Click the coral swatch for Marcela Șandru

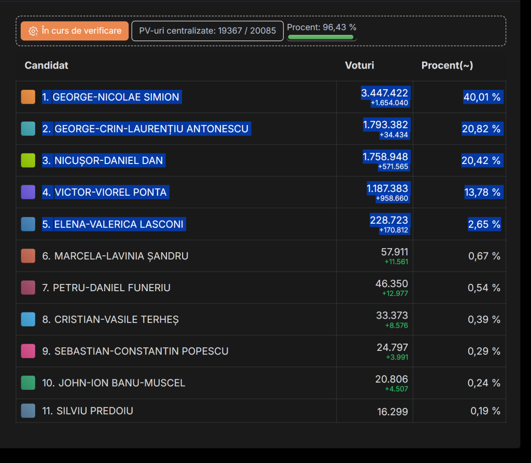point(28,256)
